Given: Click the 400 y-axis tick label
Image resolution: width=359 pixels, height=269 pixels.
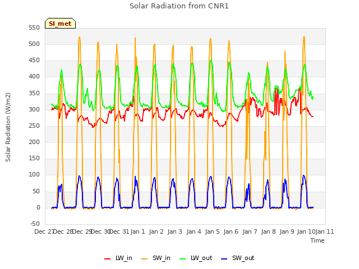Looking at the screenshot, I should coord(34,77).
